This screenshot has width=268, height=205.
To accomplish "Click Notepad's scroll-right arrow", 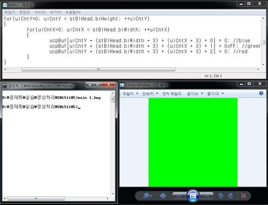I will pos(258,70).
